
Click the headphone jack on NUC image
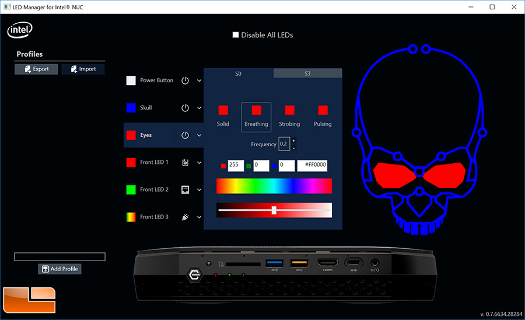[x=374, y=262]
